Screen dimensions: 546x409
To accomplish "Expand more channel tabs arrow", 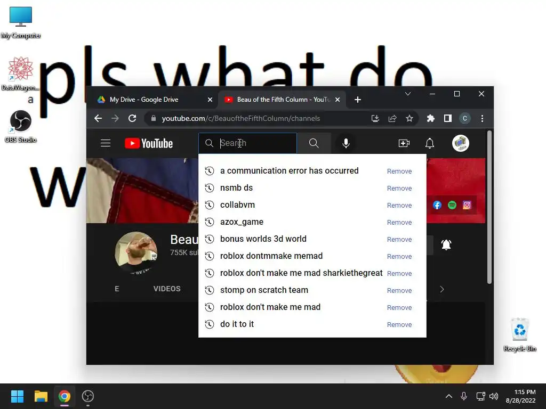I will coord(442,289).
